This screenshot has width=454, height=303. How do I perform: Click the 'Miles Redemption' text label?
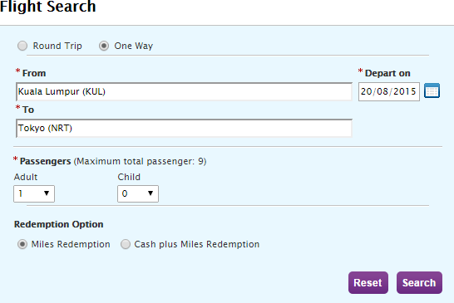(71, 244)
